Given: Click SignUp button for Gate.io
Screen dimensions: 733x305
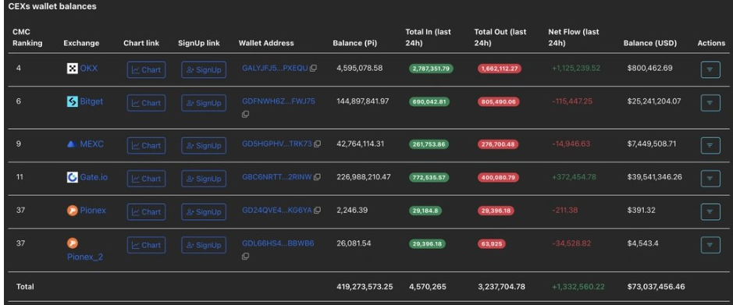Looking at the screenshot, I should pos(204,179).
